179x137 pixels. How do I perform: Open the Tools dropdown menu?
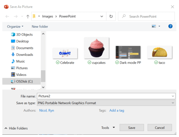pos(108,127)
